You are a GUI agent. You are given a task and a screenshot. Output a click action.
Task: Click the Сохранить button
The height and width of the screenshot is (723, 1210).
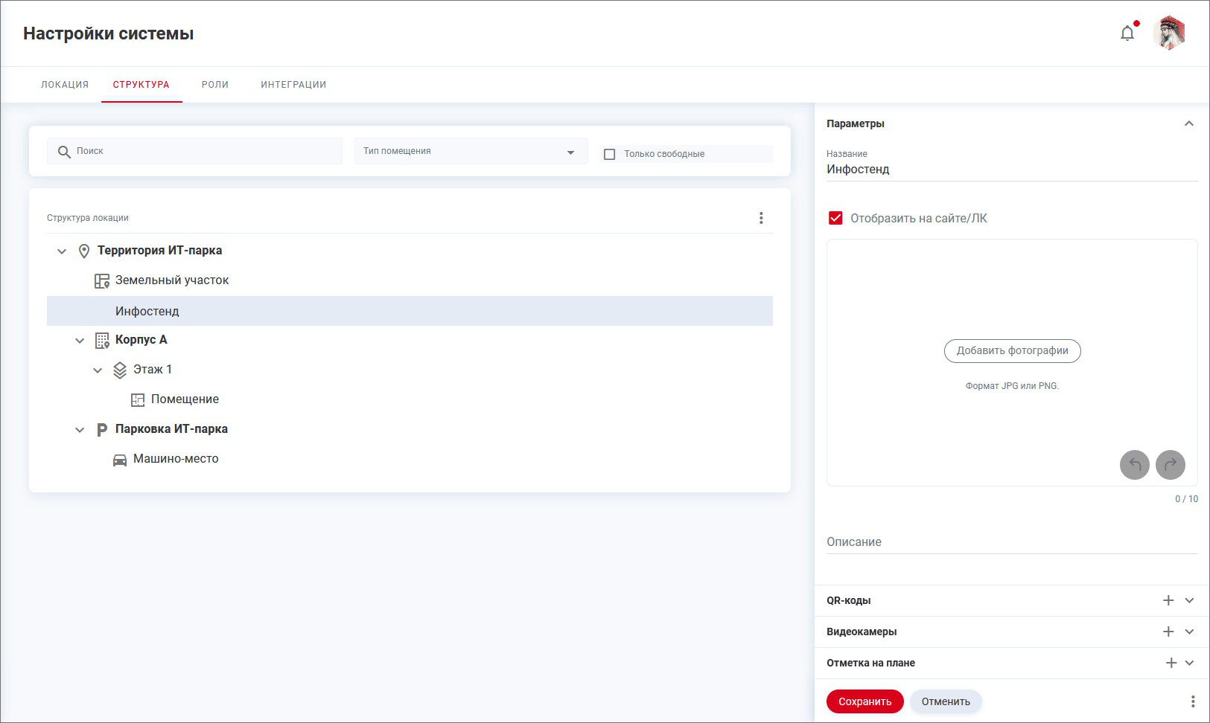[864, 701]
